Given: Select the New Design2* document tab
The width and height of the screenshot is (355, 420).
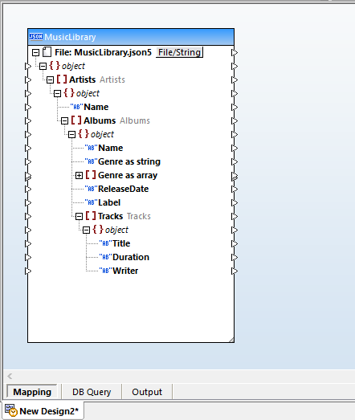Looking at the screenshot, I should [x=43, y=410].
